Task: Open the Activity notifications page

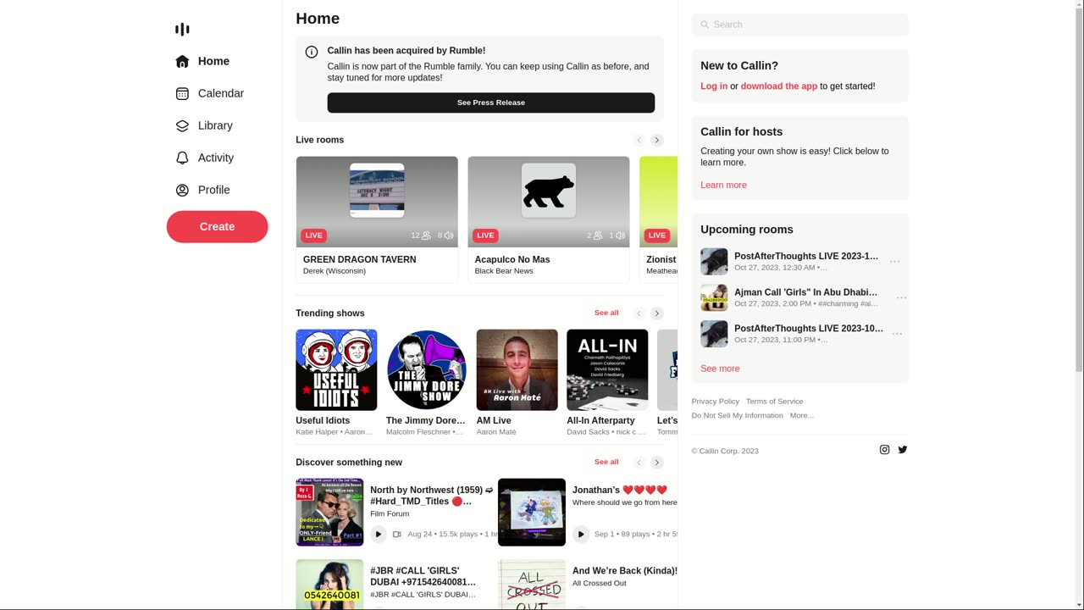Action: 204,158
